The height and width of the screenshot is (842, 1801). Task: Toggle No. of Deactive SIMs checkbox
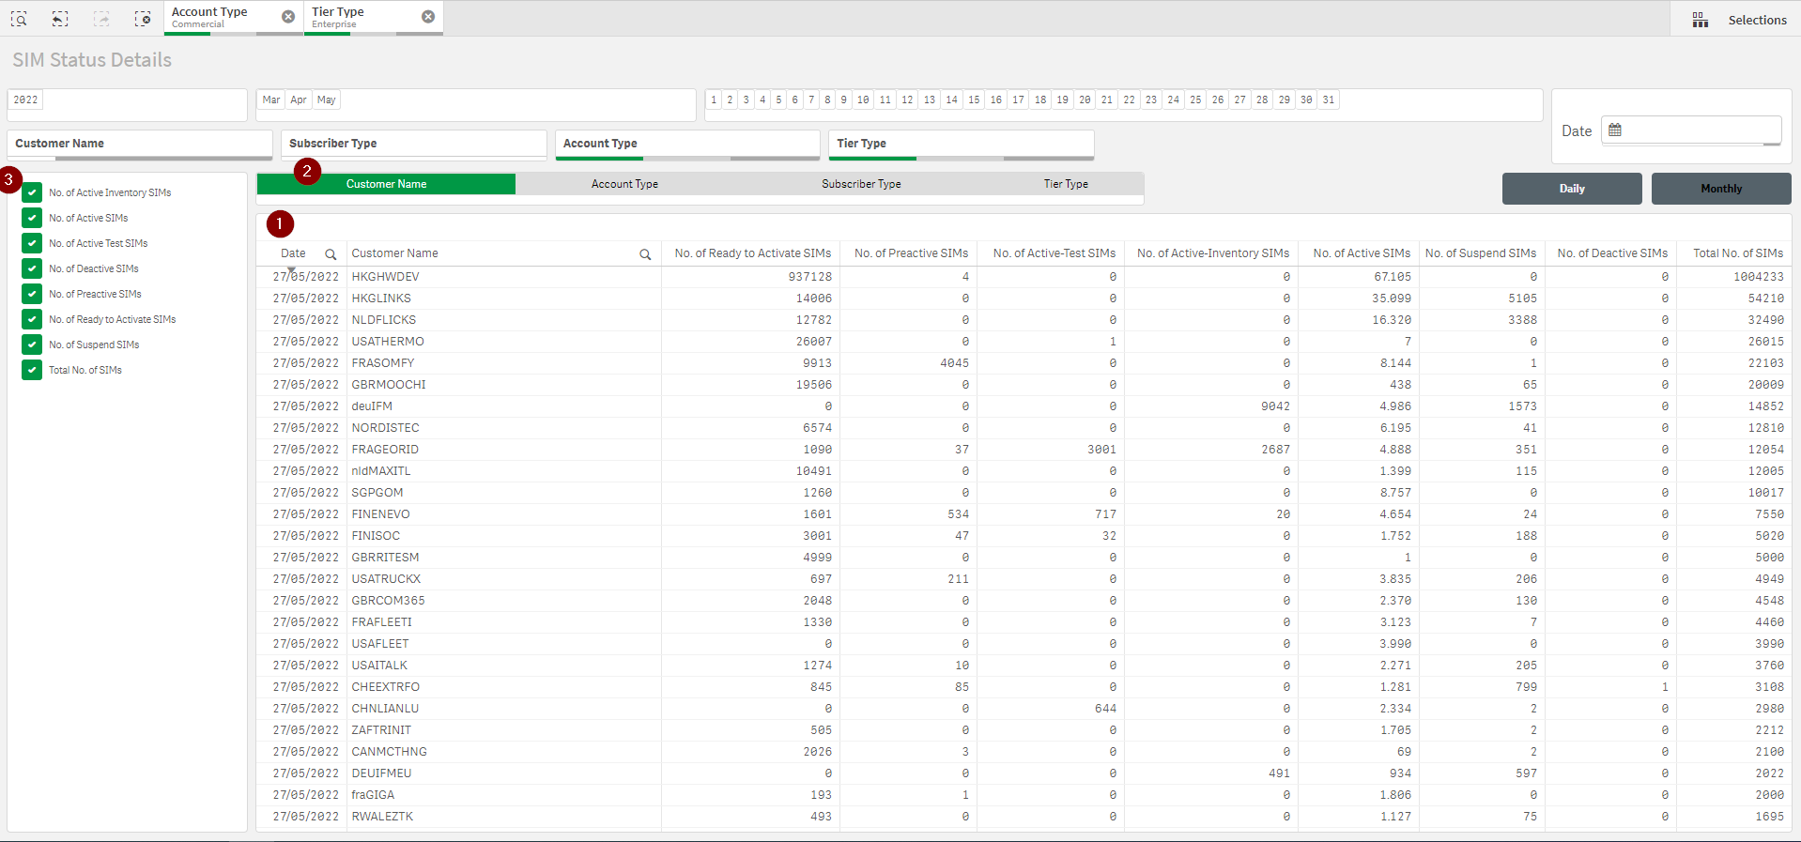point(32,269)
